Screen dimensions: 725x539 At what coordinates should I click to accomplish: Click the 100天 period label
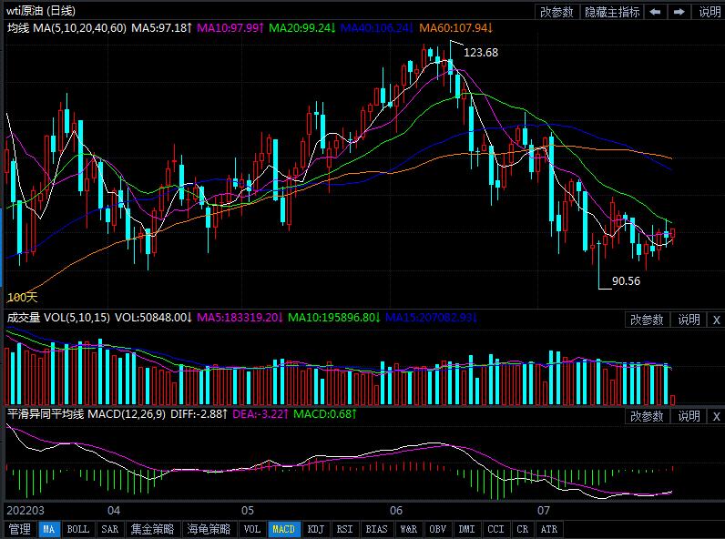tap(23, 298)
